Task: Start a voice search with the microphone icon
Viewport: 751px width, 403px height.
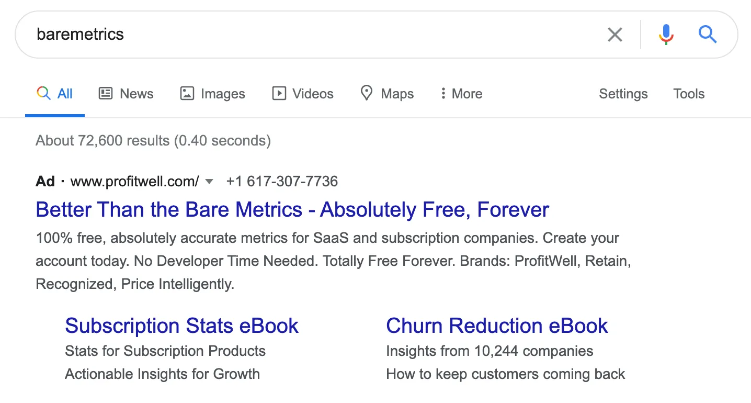Action: point(666,34)
